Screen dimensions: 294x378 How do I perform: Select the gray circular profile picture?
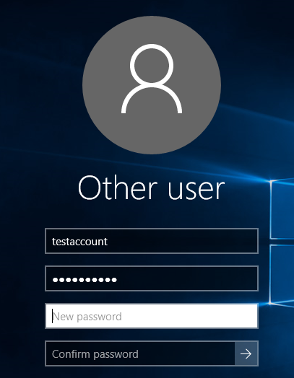click(x=152, y=85)
